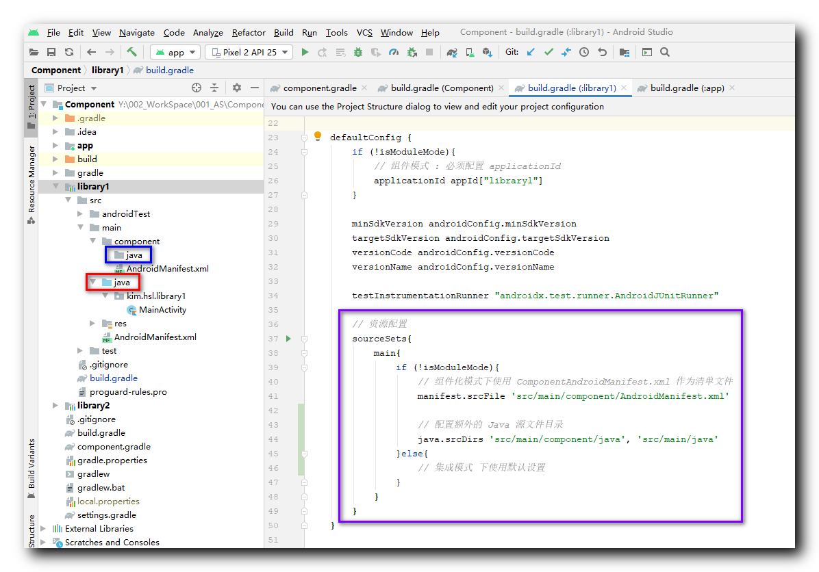Click the Git Commit checkmark icon
The width and height of the screenshot is (819, 572).
click(x=549, y=52)
